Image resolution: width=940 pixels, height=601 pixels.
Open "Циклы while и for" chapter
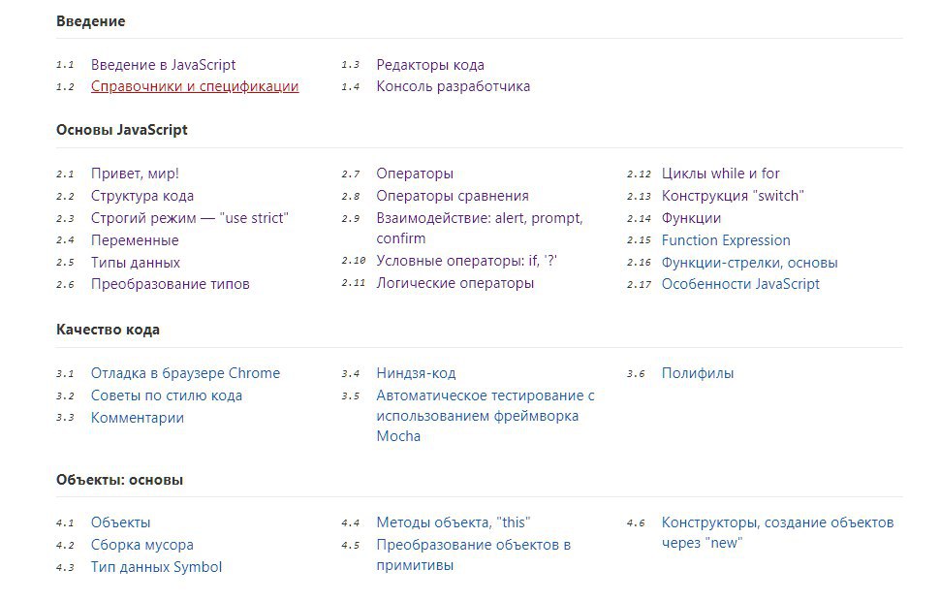(x=720, y=174)
